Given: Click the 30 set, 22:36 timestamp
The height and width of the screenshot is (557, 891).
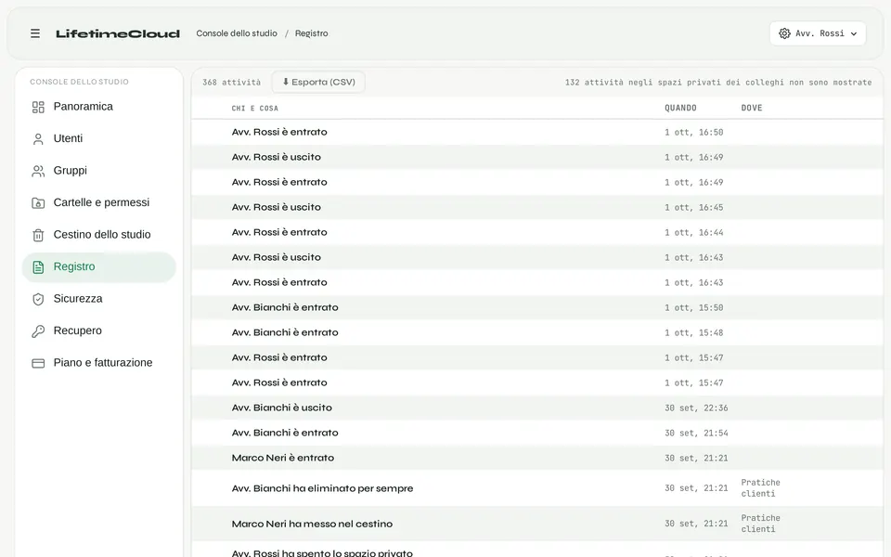Looking at the screenshot, I should pos(696,408).
